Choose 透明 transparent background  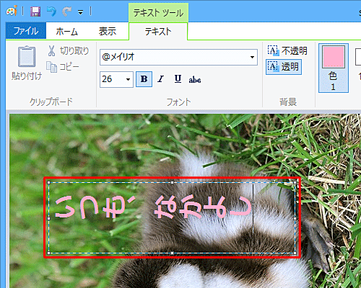[284, 67]
